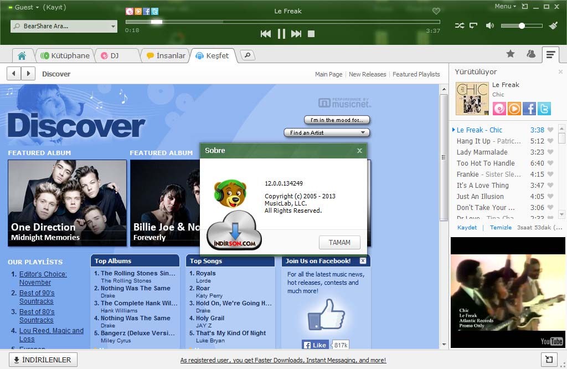Adjust the volume slider
This screenshot has height=369, width=567.
[522, 25]
